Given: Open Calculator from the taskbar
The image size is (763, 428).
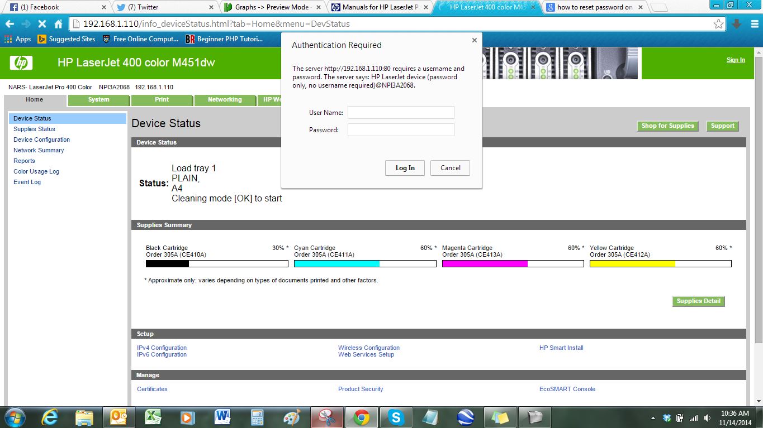Looking at the screenshot, I should 257,417.
